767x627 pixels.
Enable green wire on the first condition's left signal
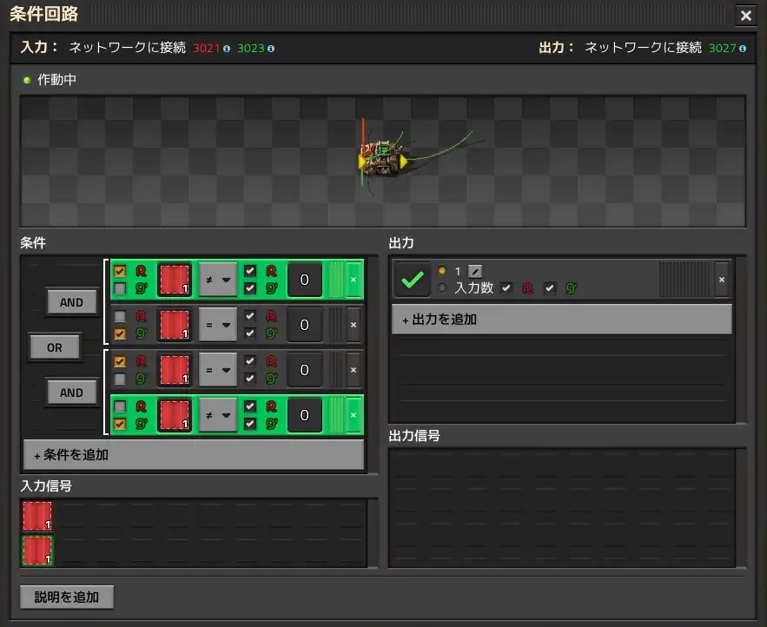click(x=120, y=288)
